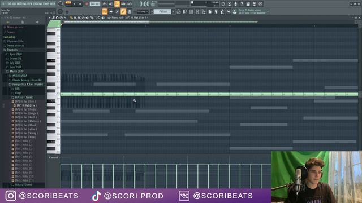Toggle the browser view icon
Screen dimensions: 362x203
point(204,11)
